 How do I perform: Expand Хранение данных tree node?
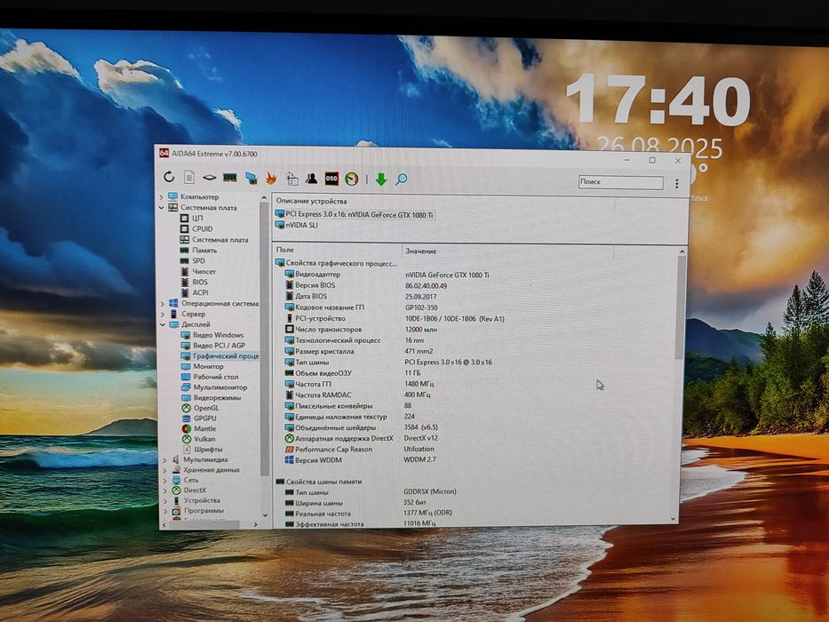(164, 470)
